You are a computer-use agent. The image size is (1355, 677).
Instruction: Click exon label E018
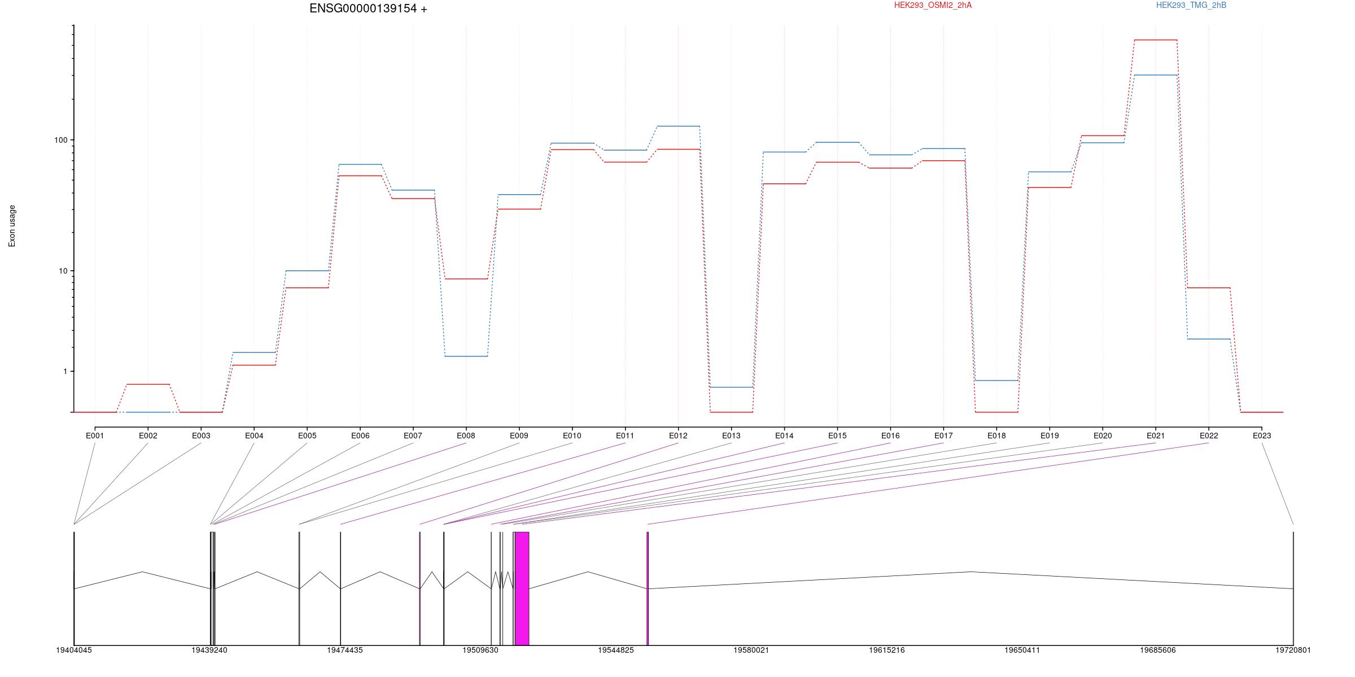996,436
